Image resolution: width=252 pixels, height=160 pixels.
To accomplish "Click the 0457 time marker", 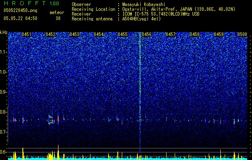I will point(171,34).
